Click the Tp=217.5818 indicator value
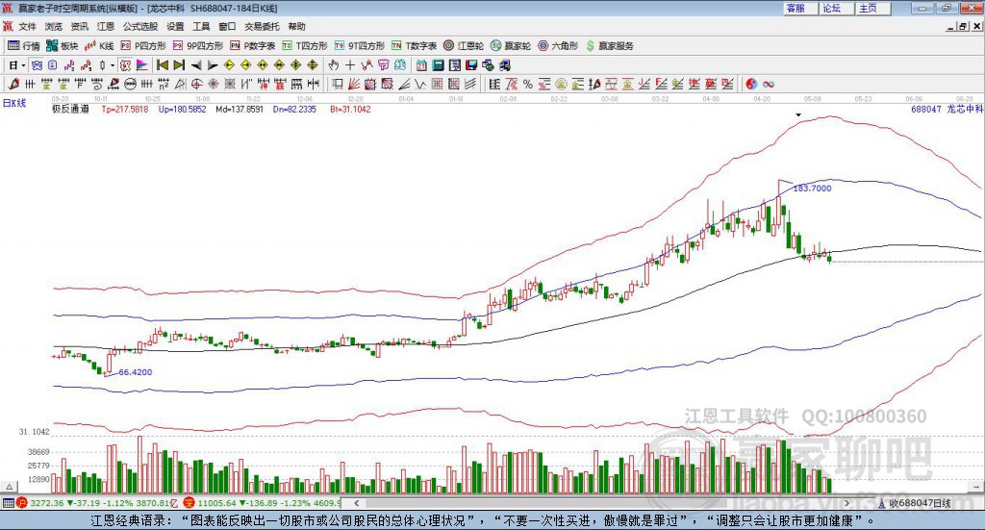The height and width of the screenshot is (530, 985). pyautogui.click(x=125, y=109)
